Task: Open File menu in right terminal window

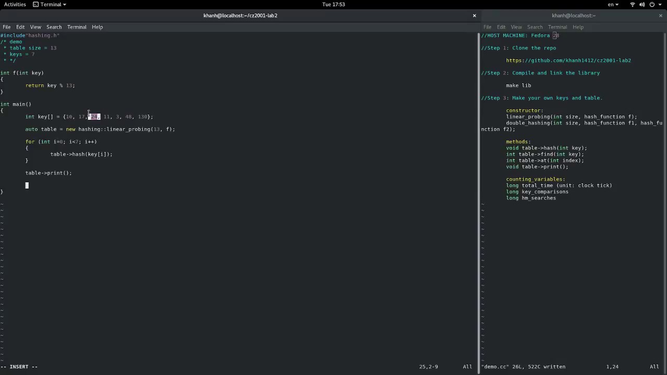Action: 487,27
